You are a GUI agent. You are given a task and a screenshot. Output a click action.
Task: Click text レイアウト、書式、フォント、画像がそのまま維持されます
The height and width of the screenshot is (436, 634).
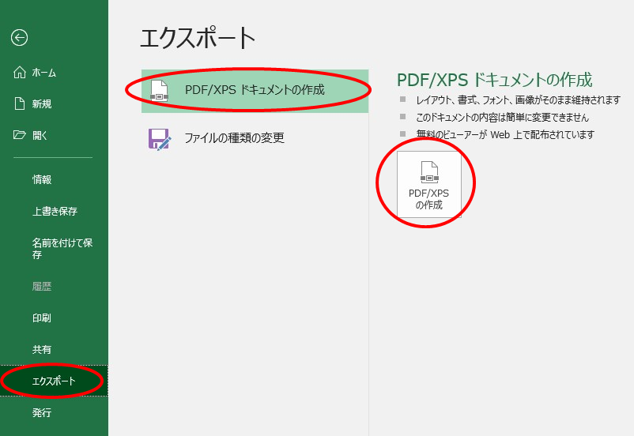tap(518, 100)
